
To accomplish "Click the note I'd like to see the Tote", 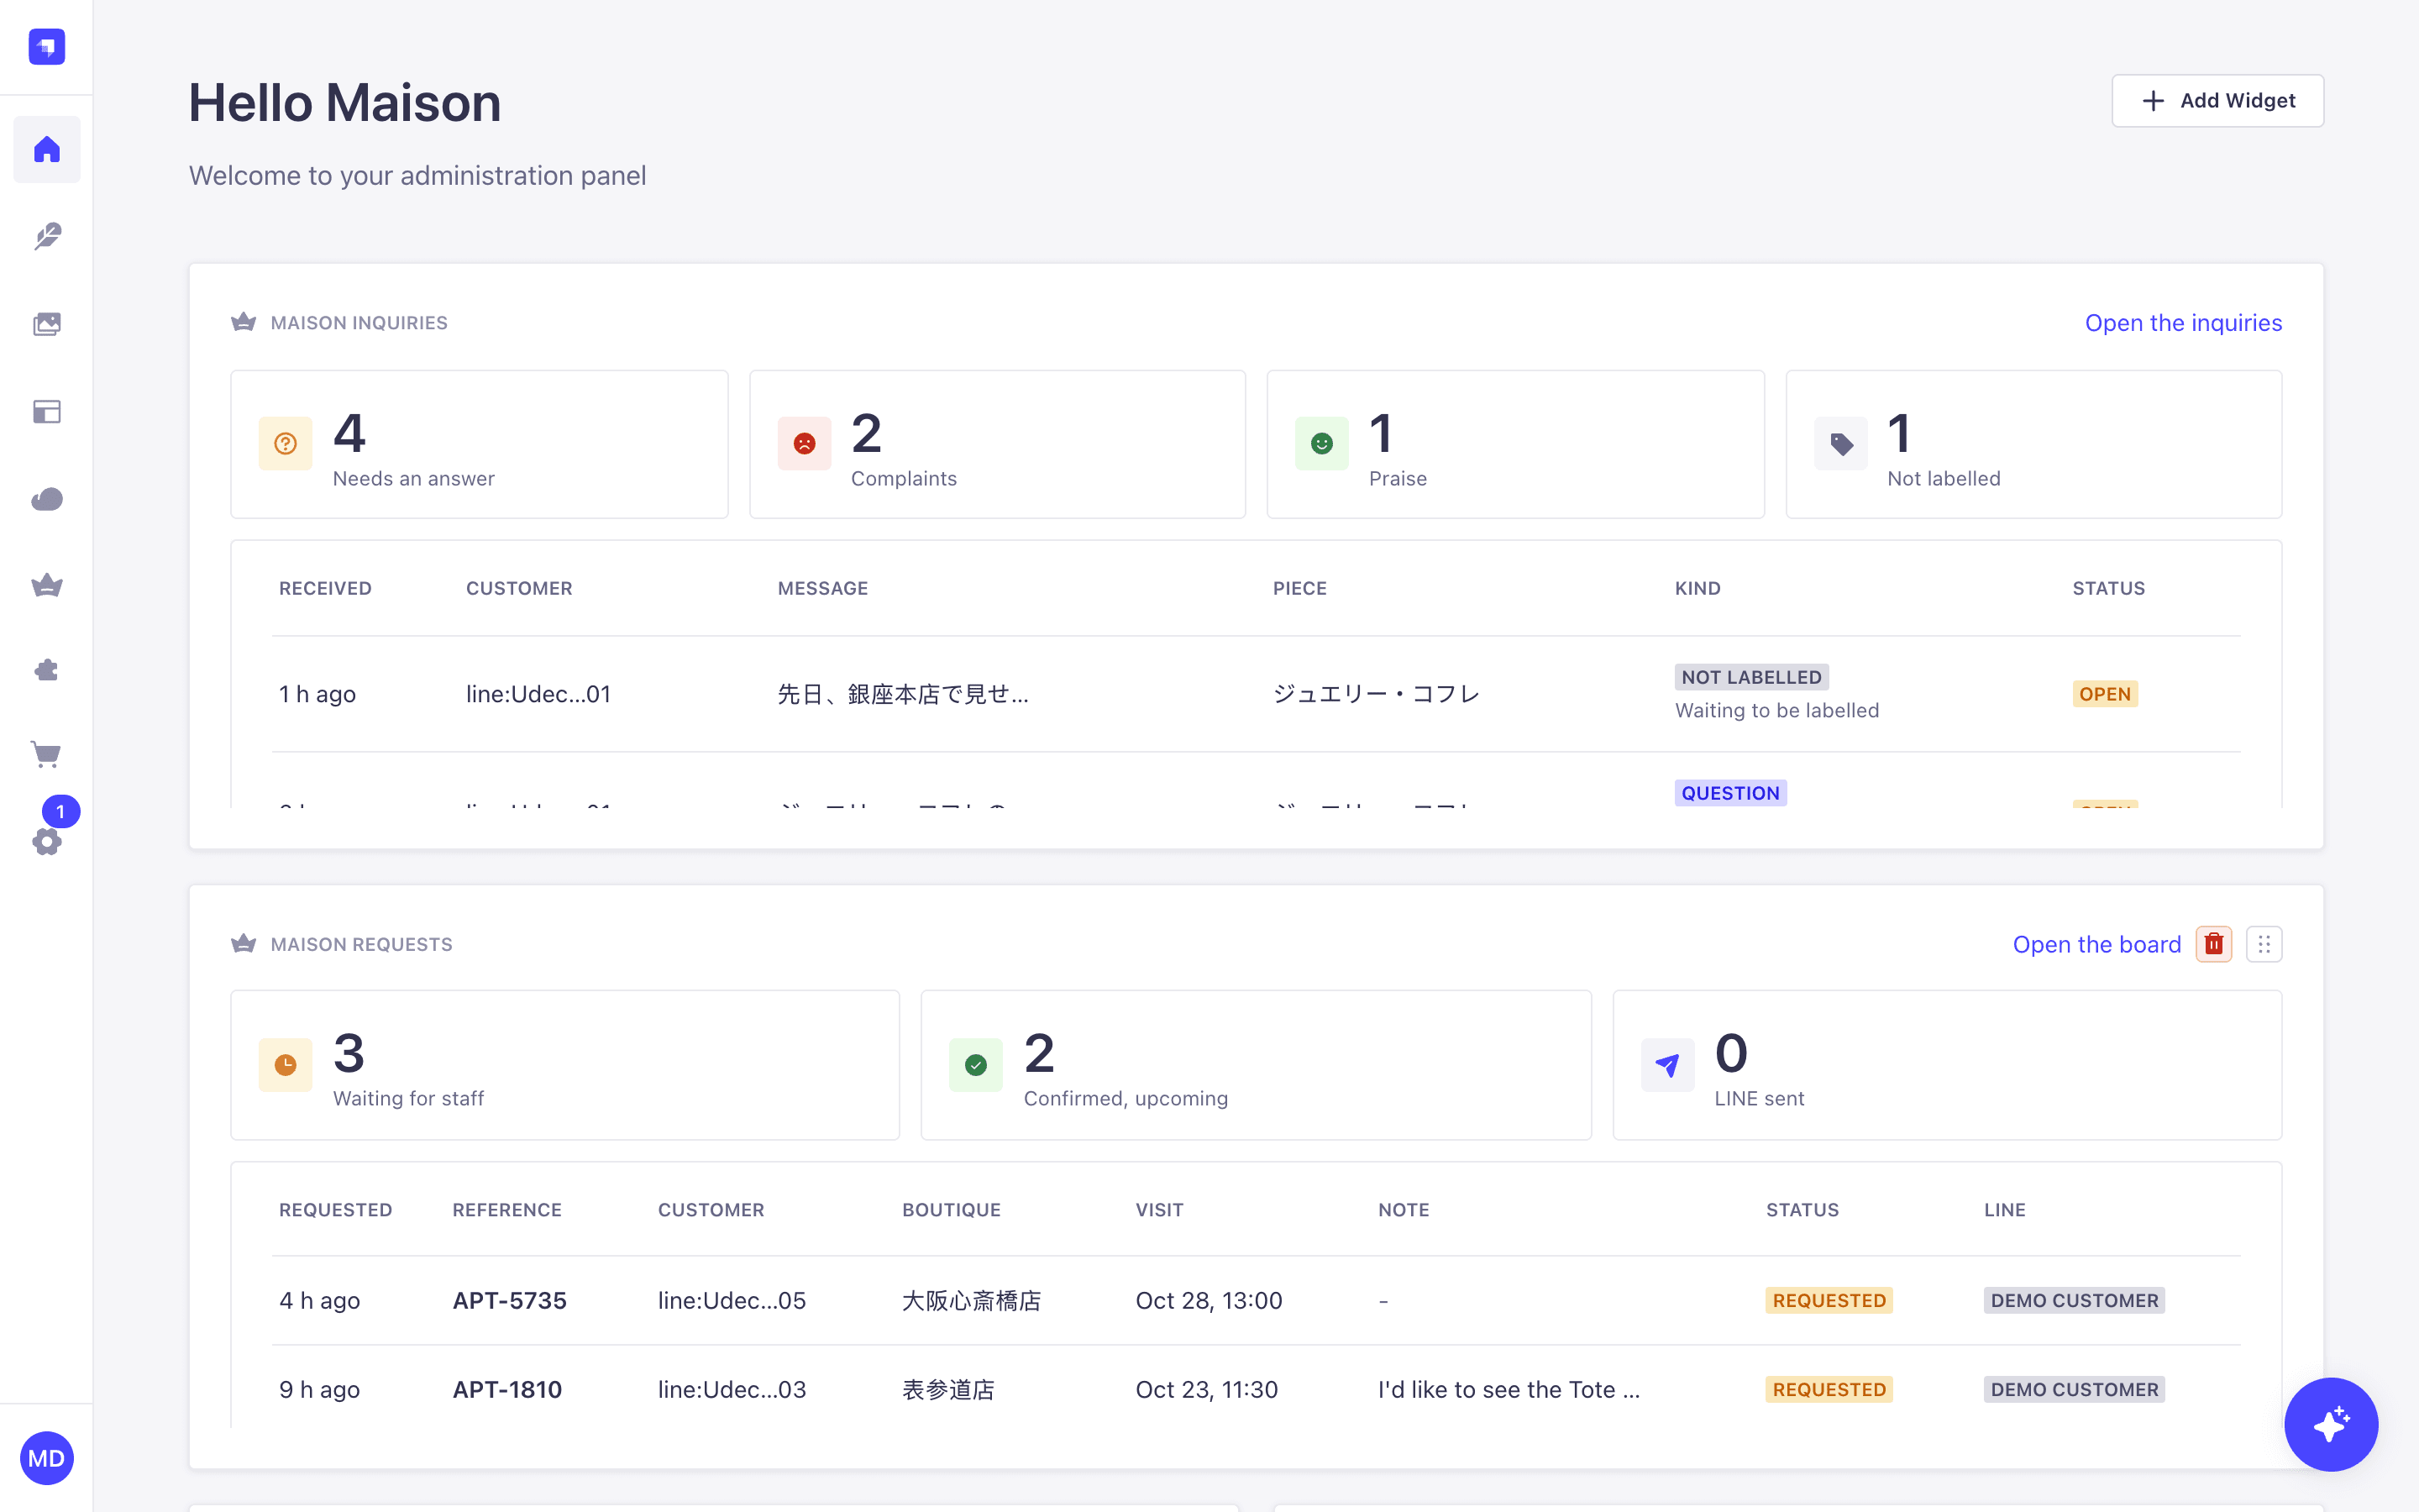I will click(1509, 1389).
